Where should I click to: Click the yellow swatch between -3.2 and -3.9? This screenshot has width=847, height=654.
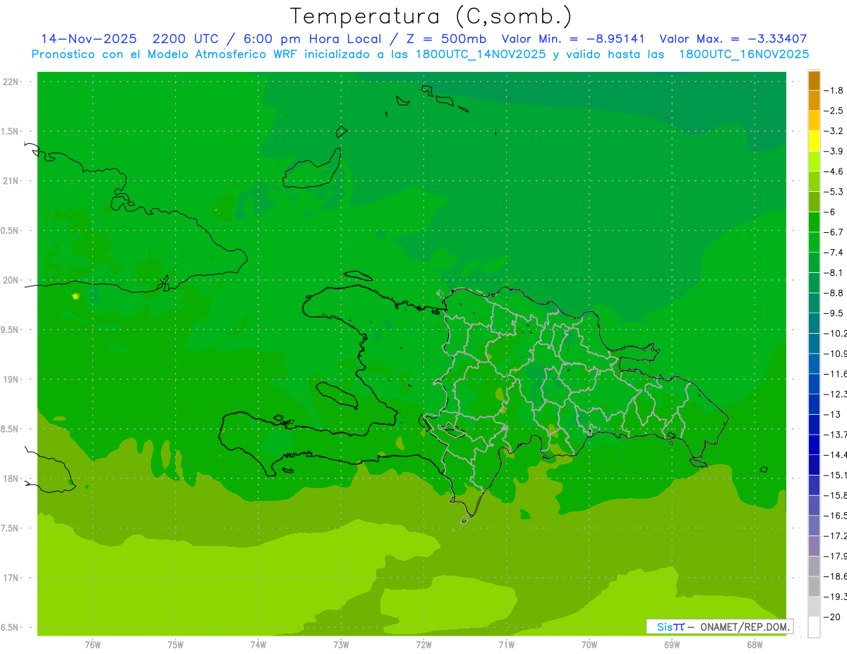click(814, 140)
